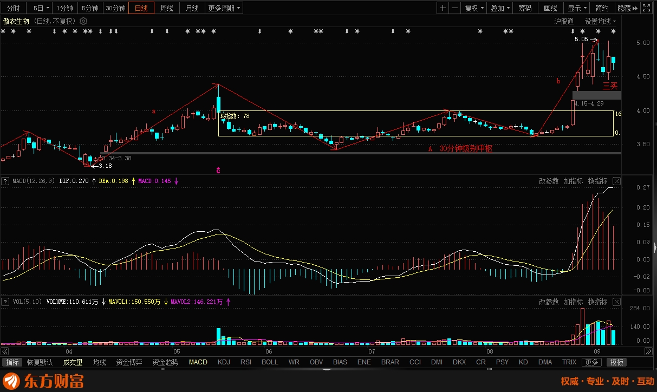Open VOL panel help question icon
Screen dimensions: 657x392
pos(5,302)
